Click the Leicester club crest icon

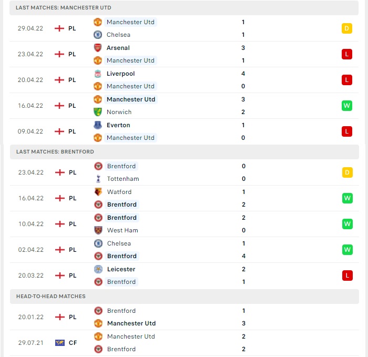point(98,269)
